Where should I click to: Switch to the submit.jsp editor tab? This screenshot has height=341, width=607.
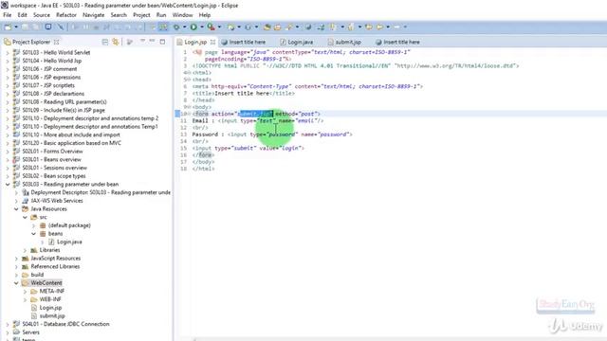point(344,42)
